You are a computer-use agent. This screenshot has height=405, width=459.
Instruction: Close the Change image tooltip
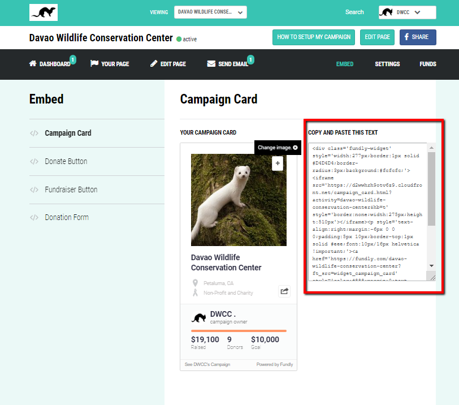click(295, 148)
